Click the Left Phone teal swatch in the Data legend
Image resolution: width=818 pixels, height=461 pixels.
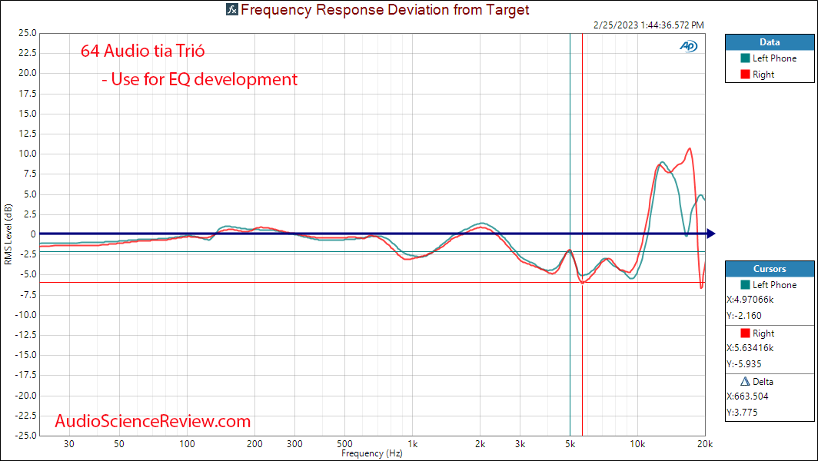[x=745, y=58]
